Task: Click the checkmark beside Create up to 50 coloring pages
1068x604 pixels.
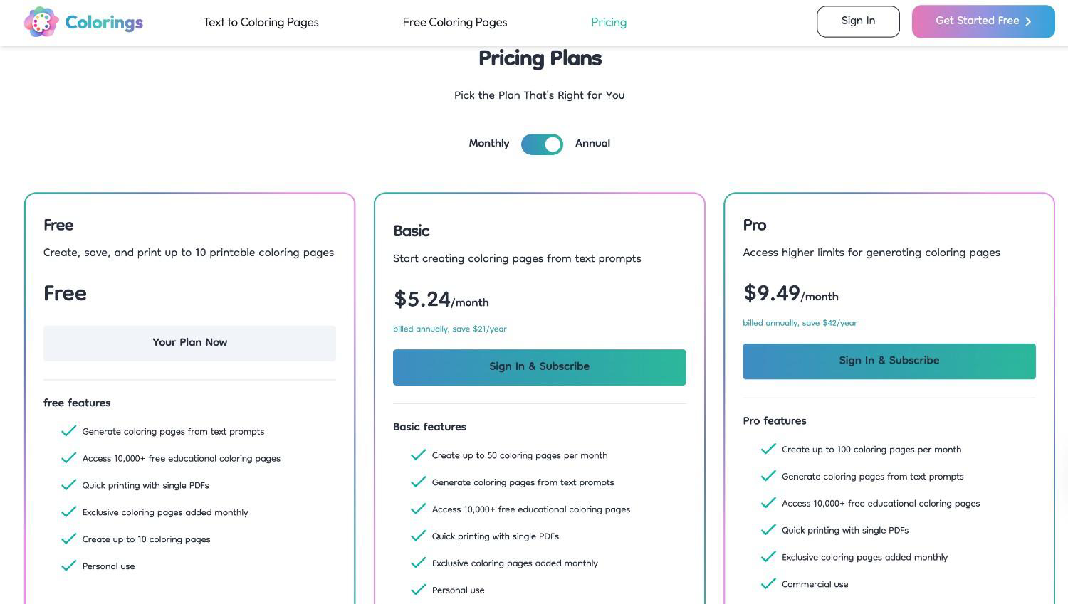Action: [418, 455]
